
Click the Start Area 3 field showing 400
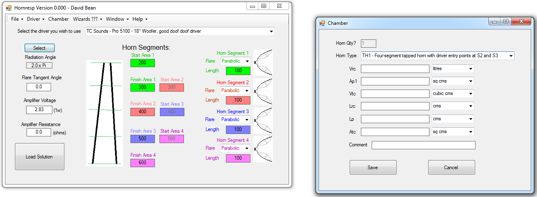(x=172, y=112)
